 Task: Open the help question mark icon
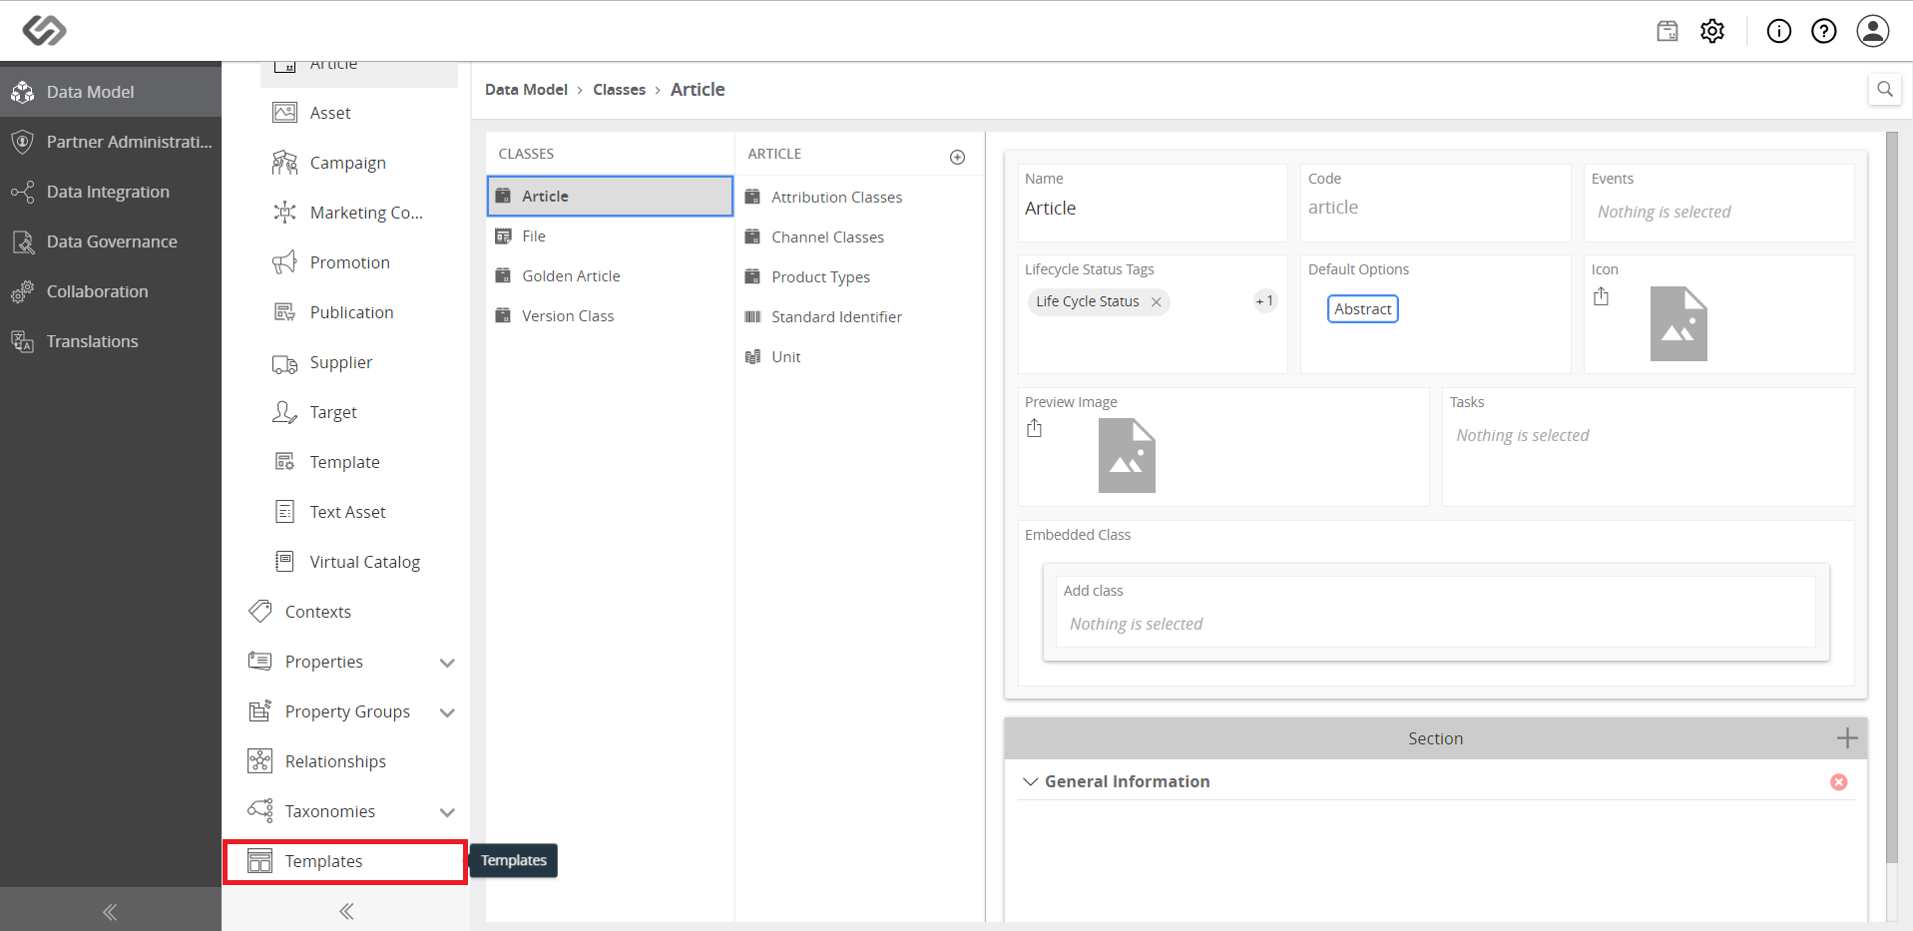tap(1824, 31)
